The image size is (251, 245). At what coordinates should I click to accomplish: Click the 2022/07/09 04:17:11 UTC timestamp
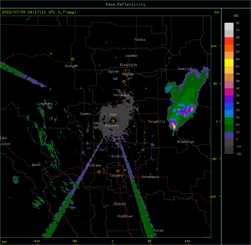click(29, 12)
